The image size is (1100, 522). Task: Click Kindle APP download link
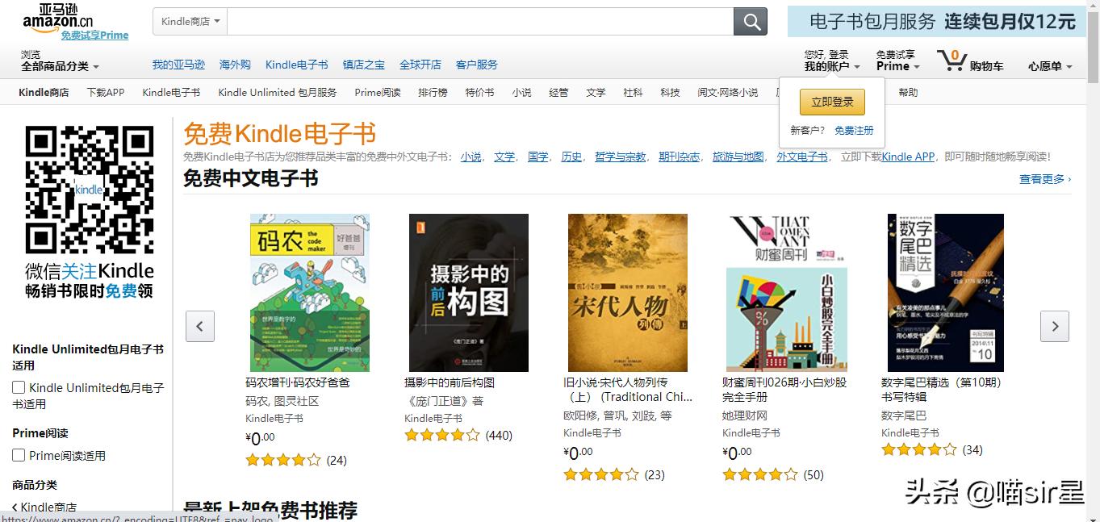click(x=908, y=157)
